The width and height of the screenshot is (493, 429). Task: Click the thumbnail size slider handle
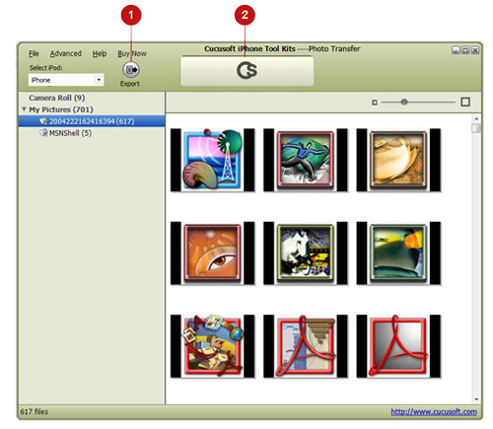pos(404,103)
